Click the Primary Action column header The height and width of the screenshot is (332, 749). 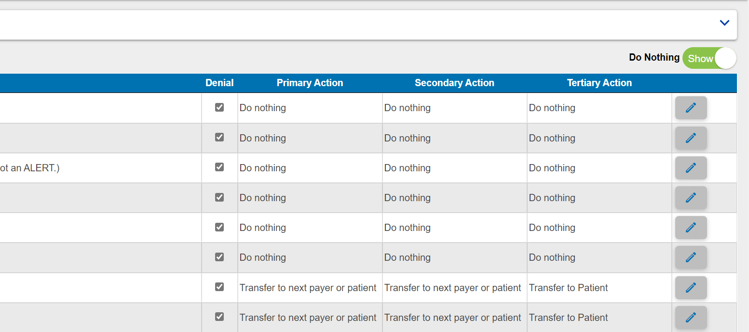310,83
